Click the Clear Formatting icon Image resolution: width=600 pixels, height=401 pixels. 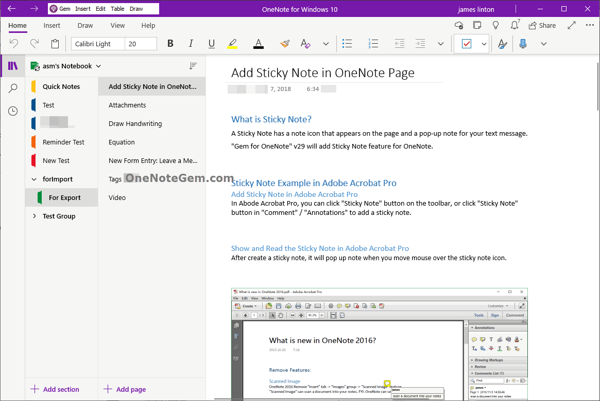305,44
